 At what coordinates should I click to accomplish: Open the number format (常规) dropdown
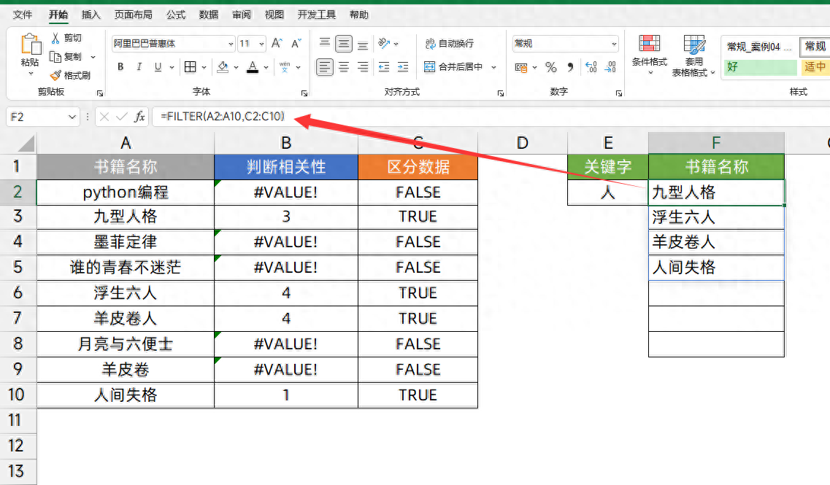(x=614, y=44)
